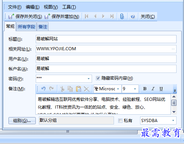Click the 标题 field with 易破解网站

tap(106, 39)
